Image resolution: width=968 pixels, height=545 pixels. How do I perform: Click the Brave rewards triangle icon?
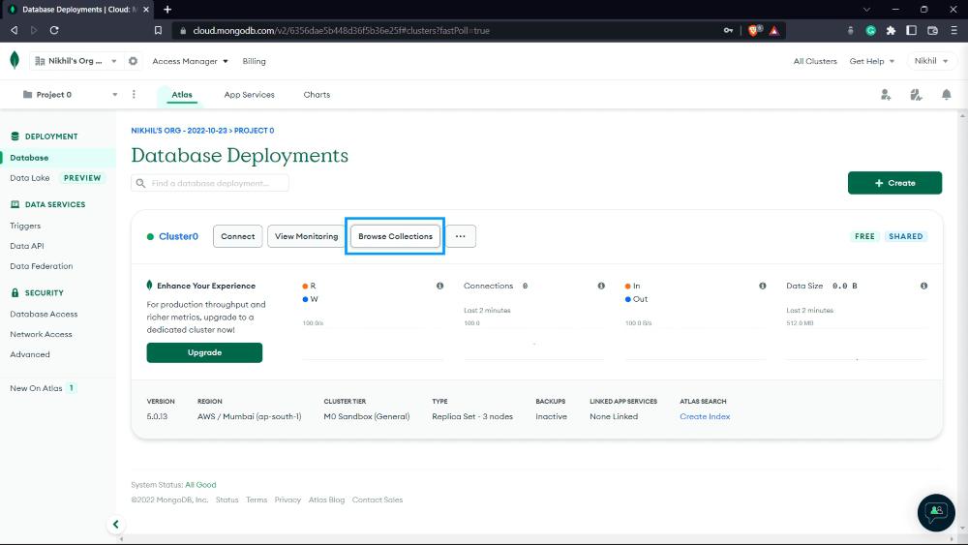pos(774,30)
